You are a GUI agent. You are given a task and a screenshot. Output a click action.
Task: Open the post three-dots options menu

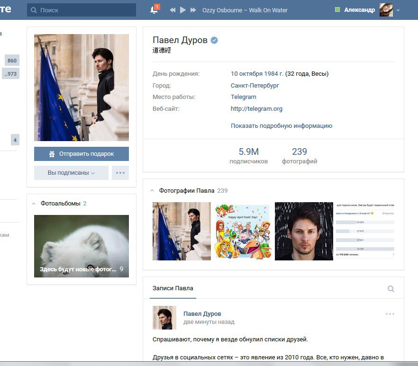point(390,314)
